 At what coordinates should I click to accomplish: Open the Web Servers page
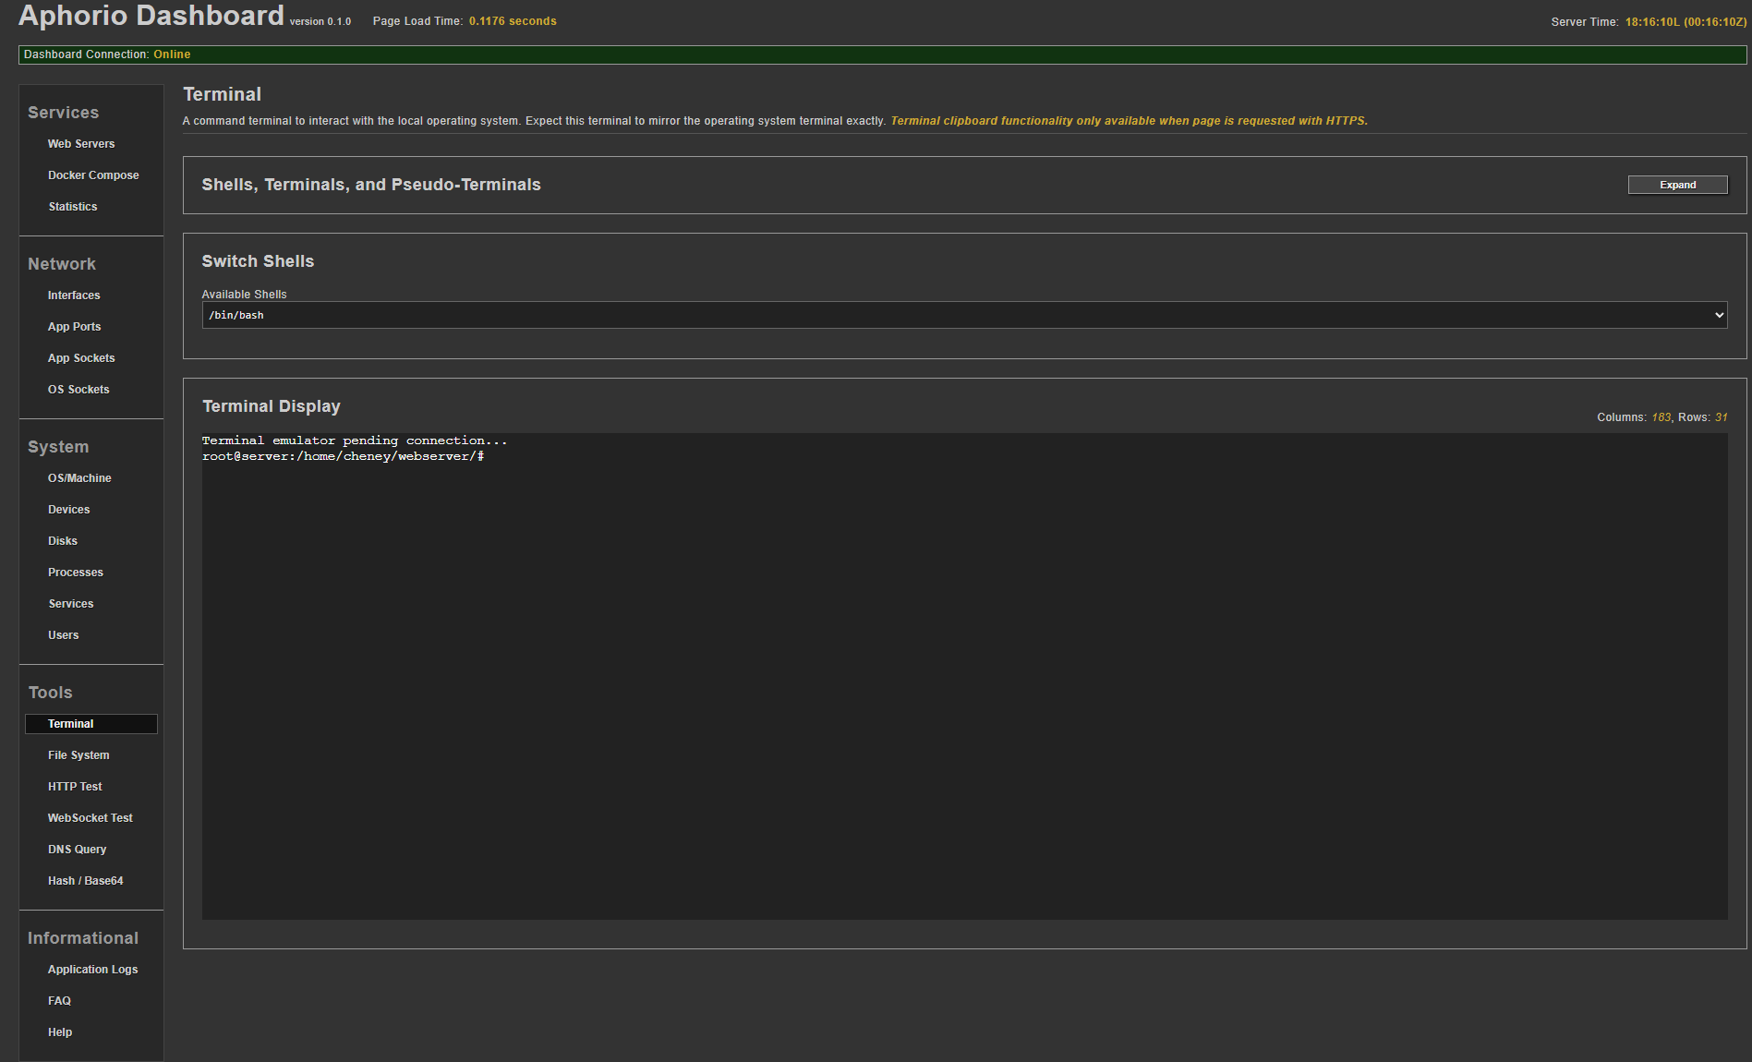click(81, 144)
